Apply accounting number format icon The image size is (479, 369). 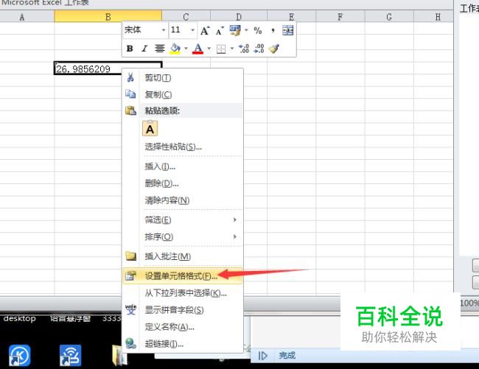click(235, 30)
